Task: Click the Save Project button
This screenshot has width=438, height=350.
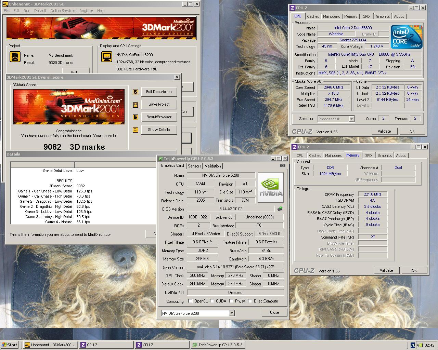Action: [x=159, y=105]
